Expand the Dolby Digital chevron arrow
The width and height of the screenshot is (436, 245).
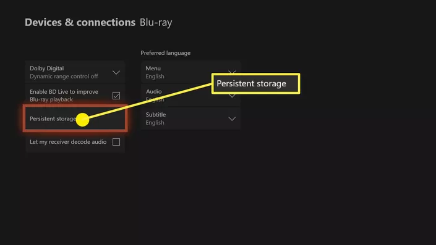[x=116, y=72]
